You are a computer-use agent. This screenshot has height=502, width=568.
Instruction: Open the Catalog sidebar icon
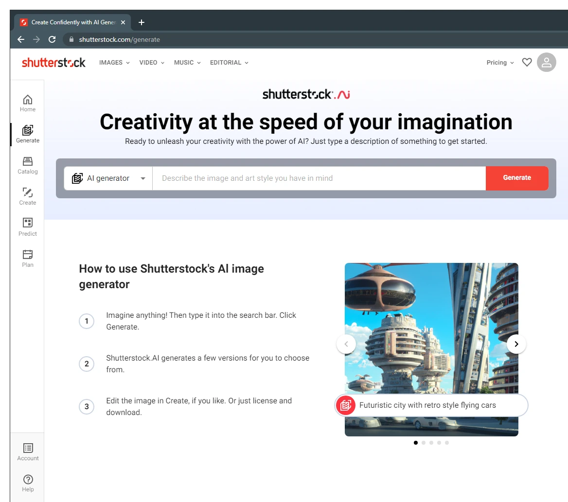pyautogui.click(x=28, y=165)
